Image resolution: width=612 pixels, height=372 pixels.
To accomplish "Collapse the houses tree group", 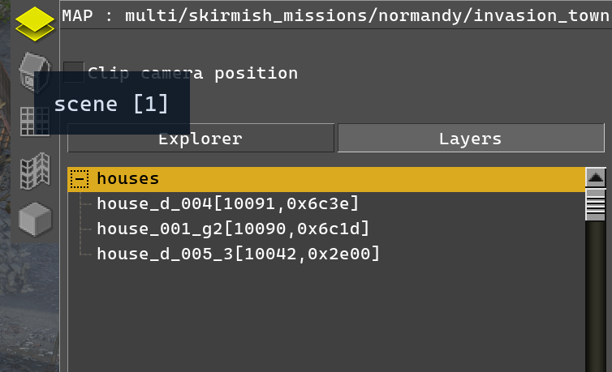I will coord(80,179).
